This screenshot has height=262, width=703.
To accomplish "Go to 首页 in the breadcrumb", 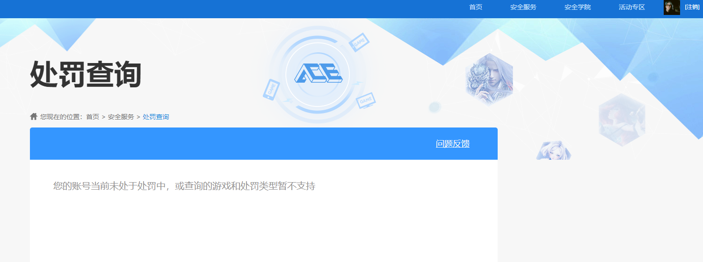I will pos(93,117).
